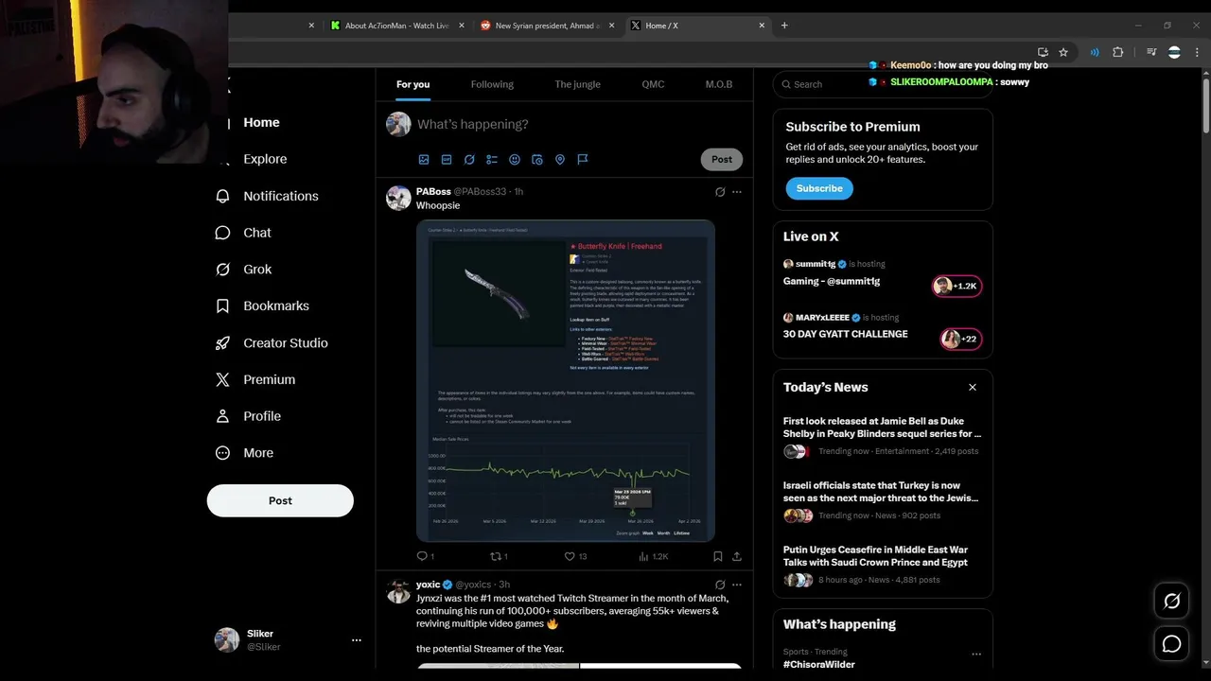This screenshot has height=681, width=1211.
Task: Reply to the PABoss post
Action: tap(425, 556)
